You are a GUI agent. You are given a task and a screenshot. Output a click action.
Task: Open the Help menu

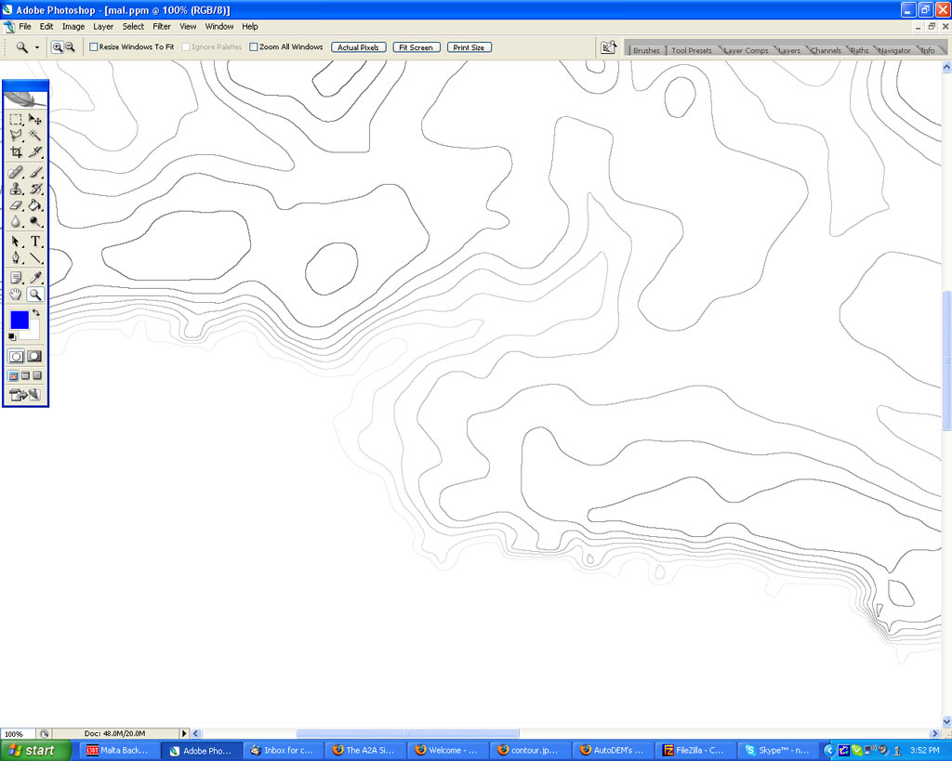point(250,27)
